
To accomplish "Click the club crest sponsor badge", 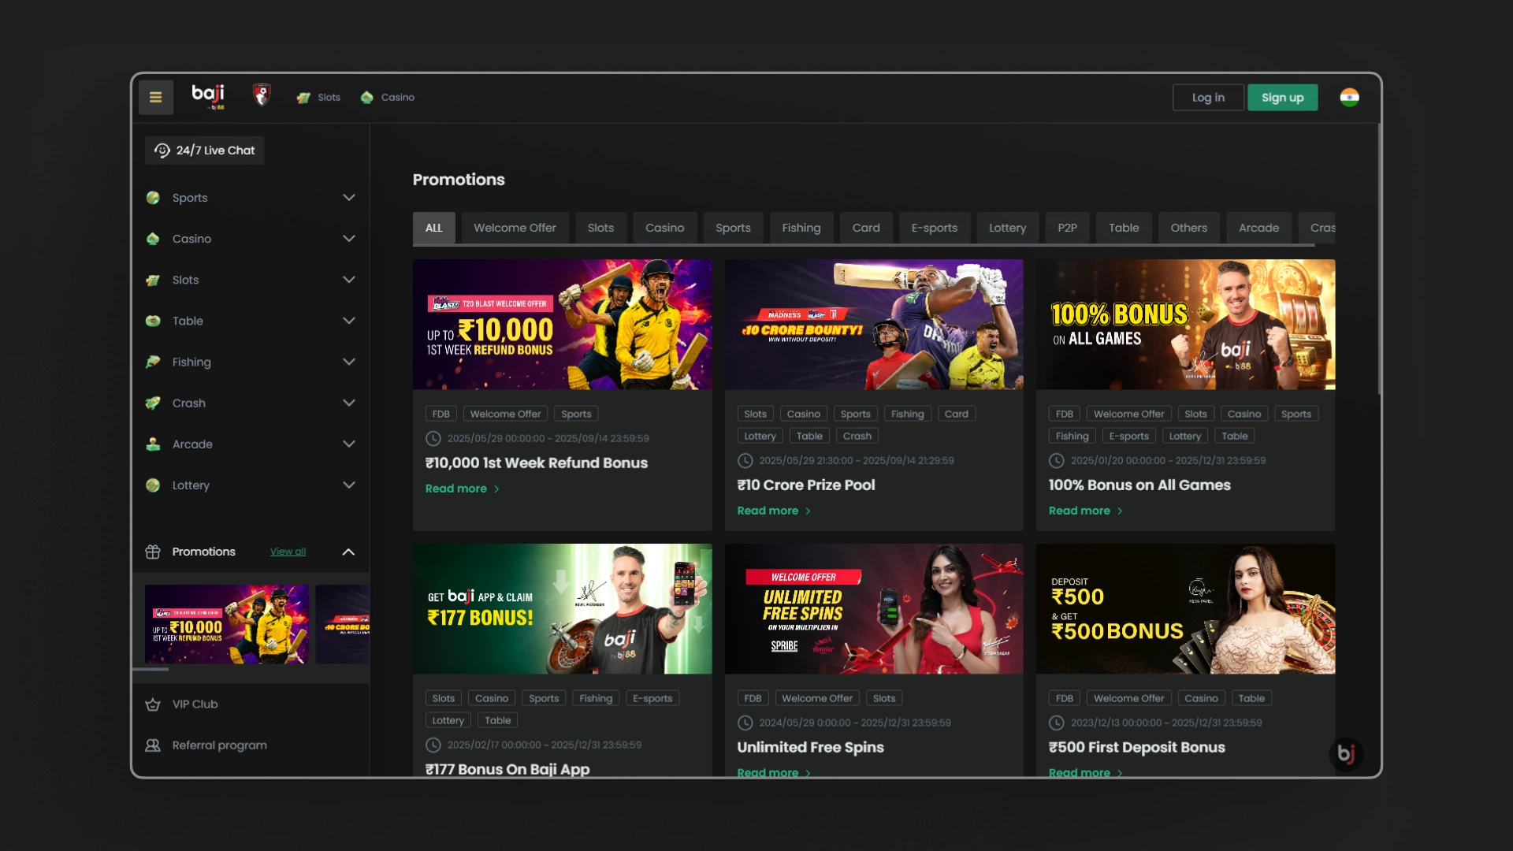I will (262, 95).
